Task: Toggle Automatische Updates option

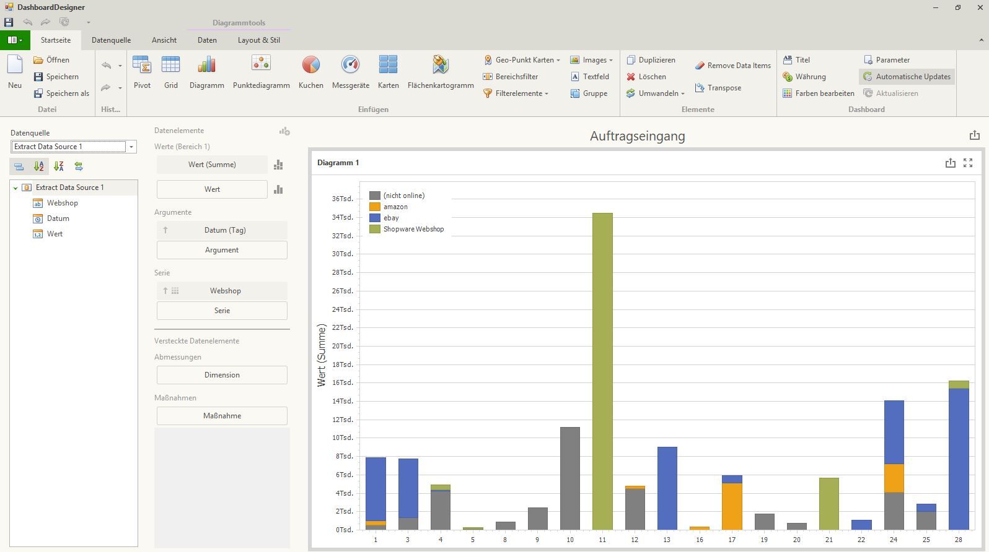Action: point(907,77)
